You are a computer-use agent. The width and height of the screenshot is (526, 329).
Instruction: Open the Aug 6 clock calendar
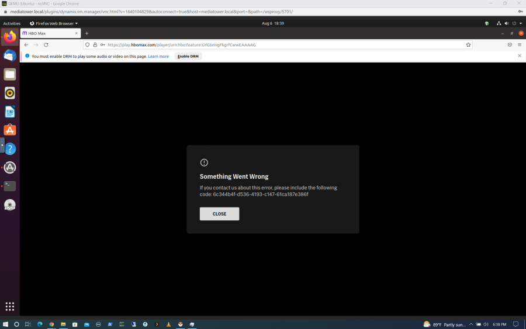click(x=273, y=23)
